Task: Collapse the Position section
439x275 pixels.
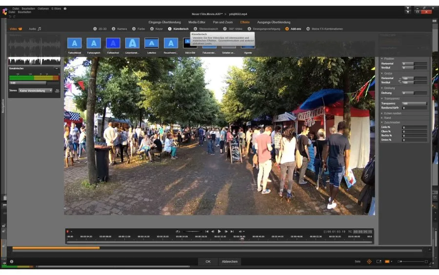Action: [x=382, y=59]
